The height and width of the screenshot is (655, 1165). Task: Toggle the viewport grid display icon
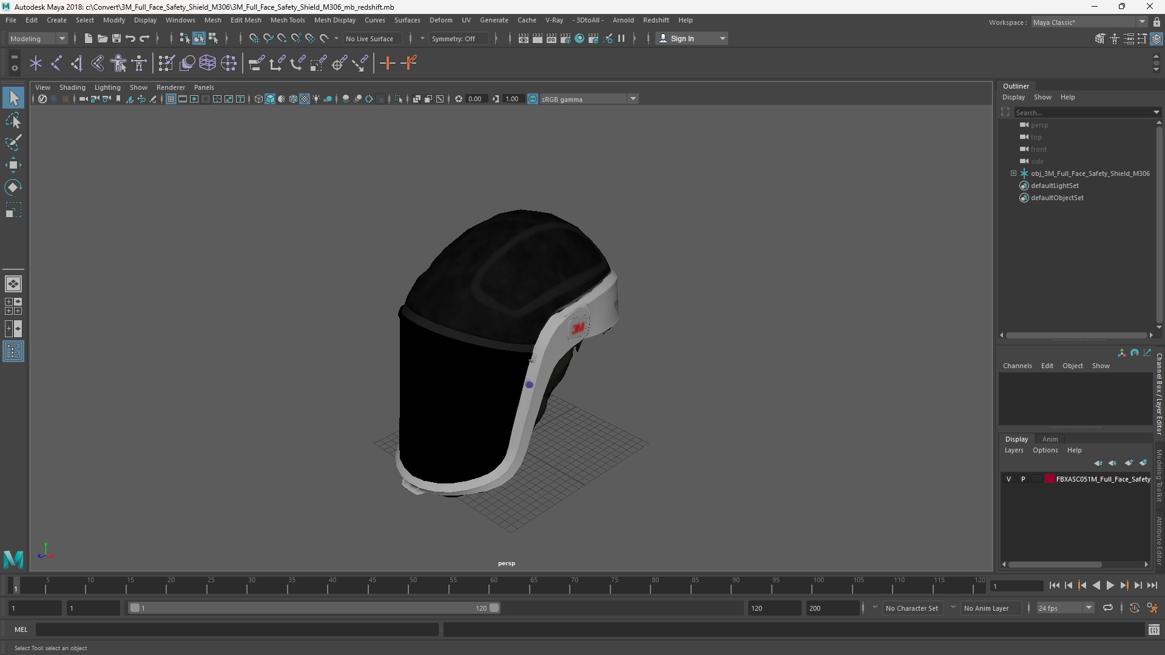[x=171, y=99]
